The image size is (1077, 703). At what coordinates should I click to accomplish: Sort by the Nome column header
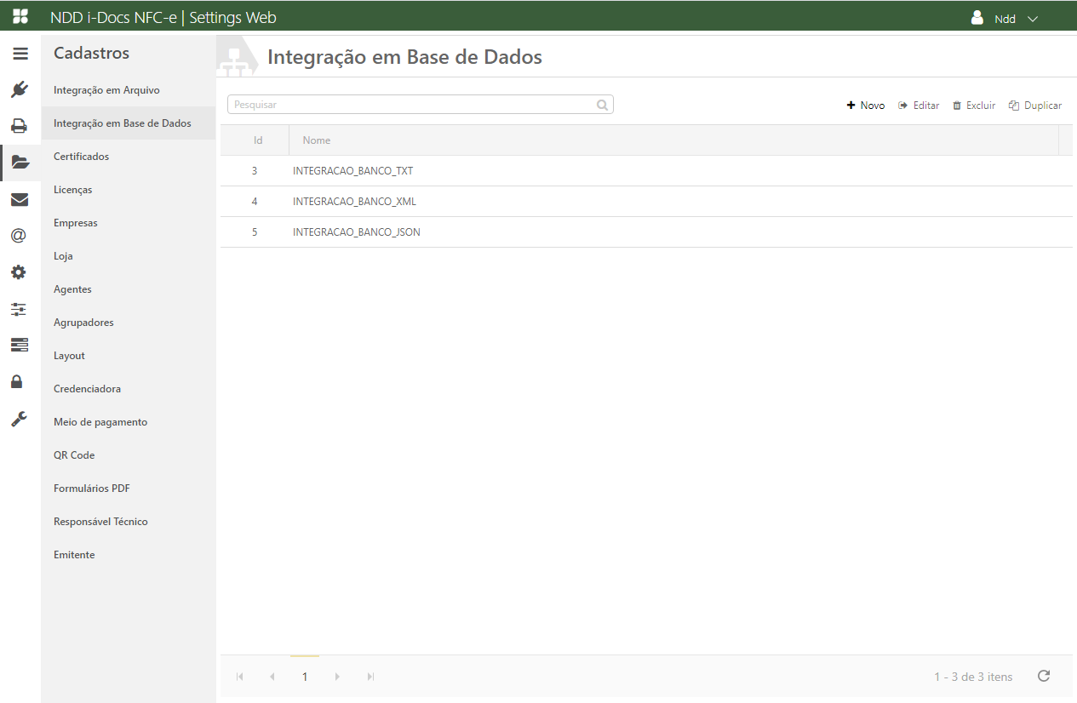click(x=317, y=140)
